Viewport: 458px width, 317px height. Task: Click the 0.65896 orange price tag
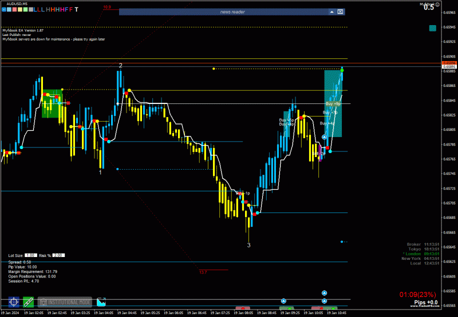click(449, 63)
